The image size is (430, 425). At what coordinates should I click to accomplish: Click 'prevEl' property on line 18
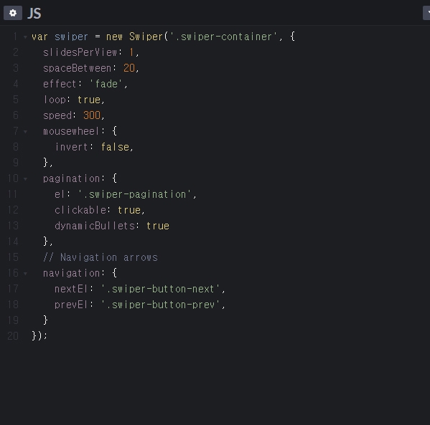click(71, 305)
